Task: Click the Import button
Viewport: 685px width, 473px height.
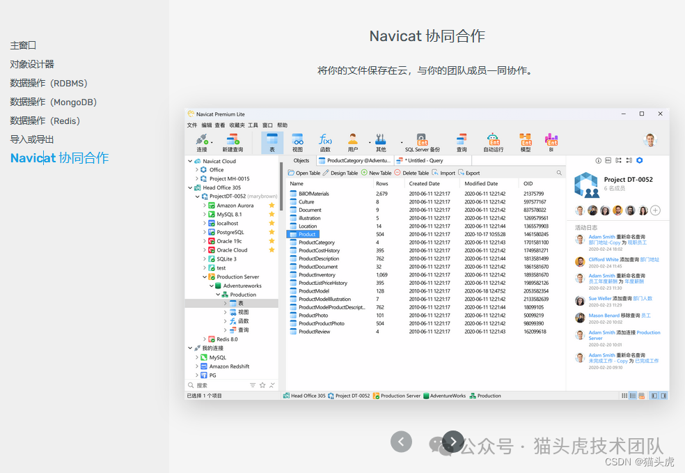Action: pos(443,173)
